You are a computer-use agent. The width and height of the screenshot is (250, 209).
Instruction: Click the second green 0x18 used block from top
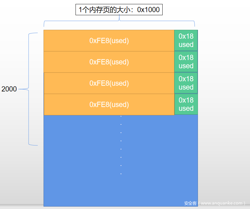click(x=186, y=62)
